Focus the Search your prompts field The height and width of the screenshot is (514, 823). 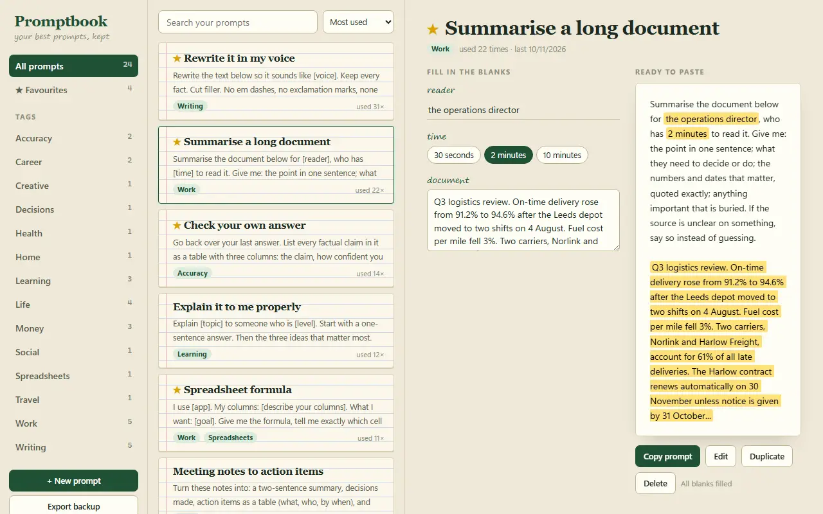[x=238, y=22]
